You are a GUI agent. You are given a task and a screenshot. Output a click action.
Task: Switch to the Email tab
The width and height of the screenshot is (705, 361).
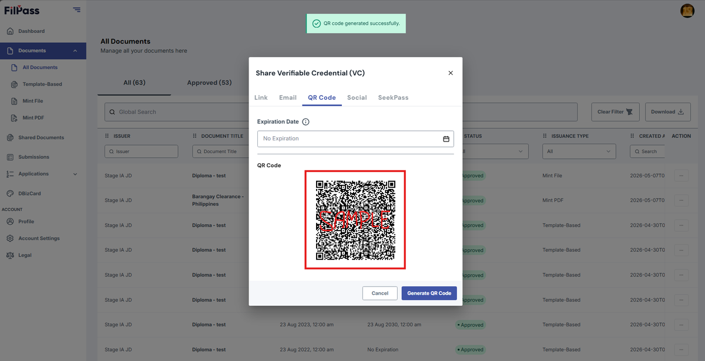288,97
